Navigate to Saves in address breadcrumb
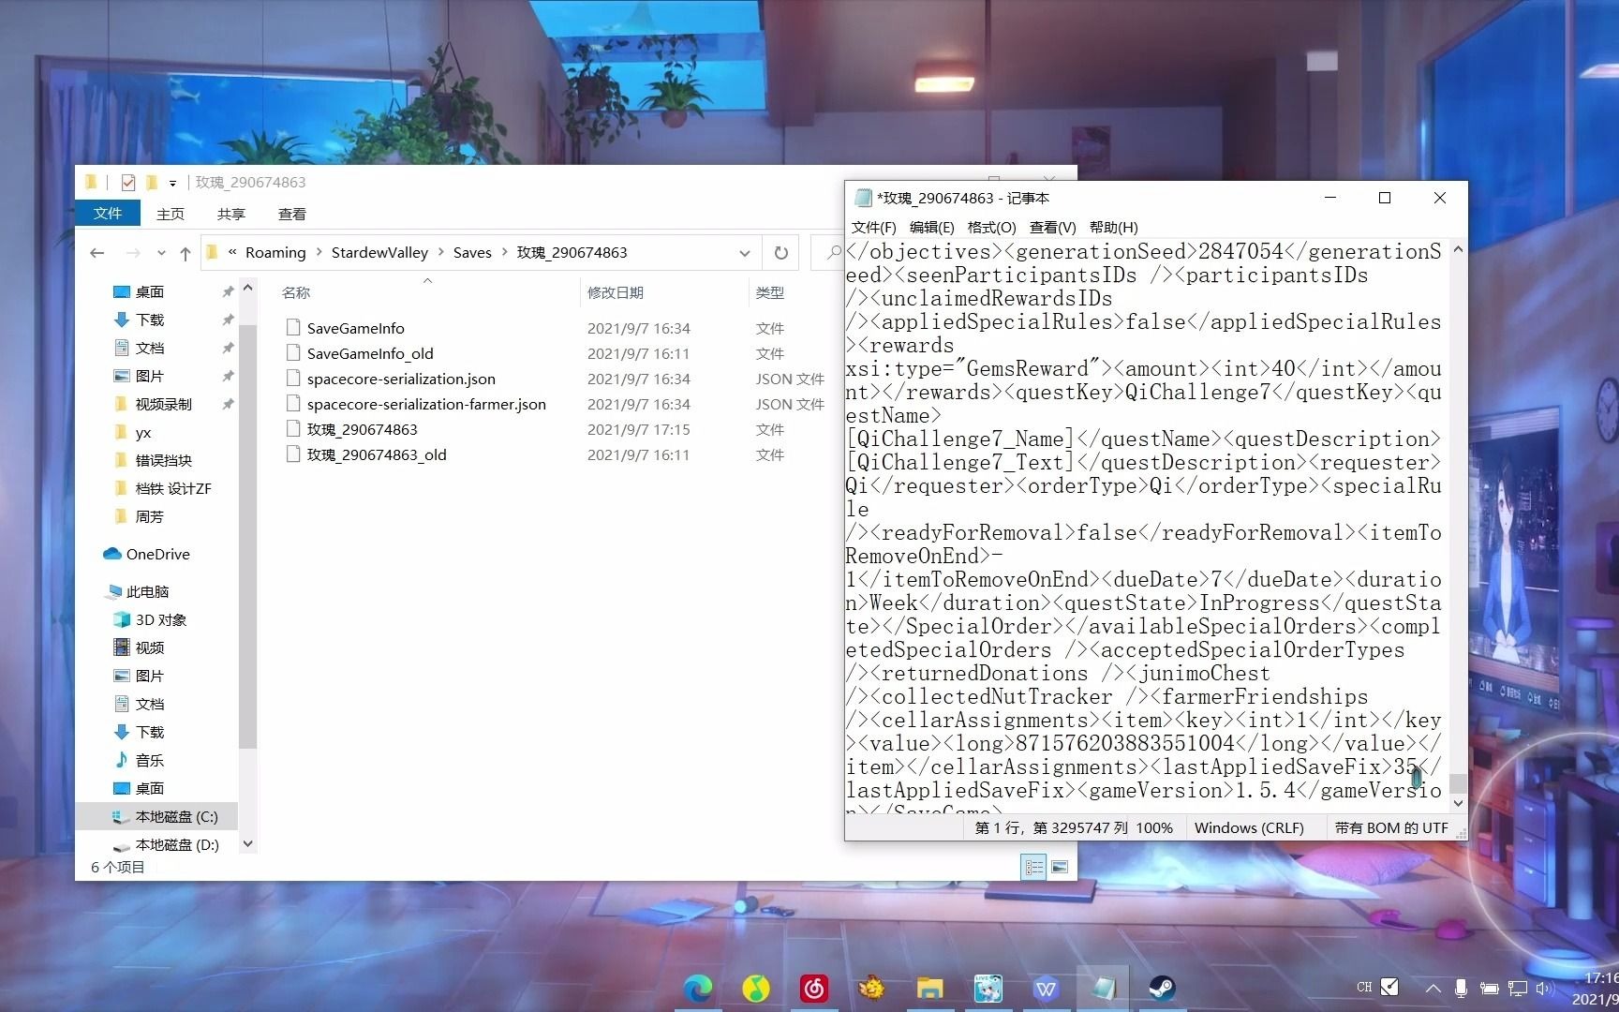The height and width of the screenshot is (1012, 1619). coord(472,252)
